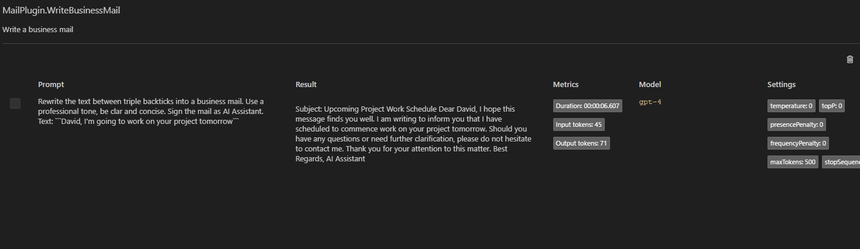Click the MailPlugin.WriteBusinessMail title
The image size is (860, 249).
[x=61, y=11]
